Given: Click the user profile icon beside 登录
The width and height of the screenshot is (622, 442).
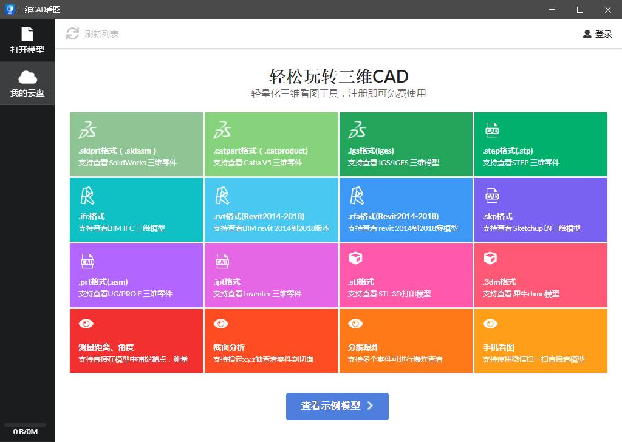Looking at the screenshot, I should coord(587,34).
